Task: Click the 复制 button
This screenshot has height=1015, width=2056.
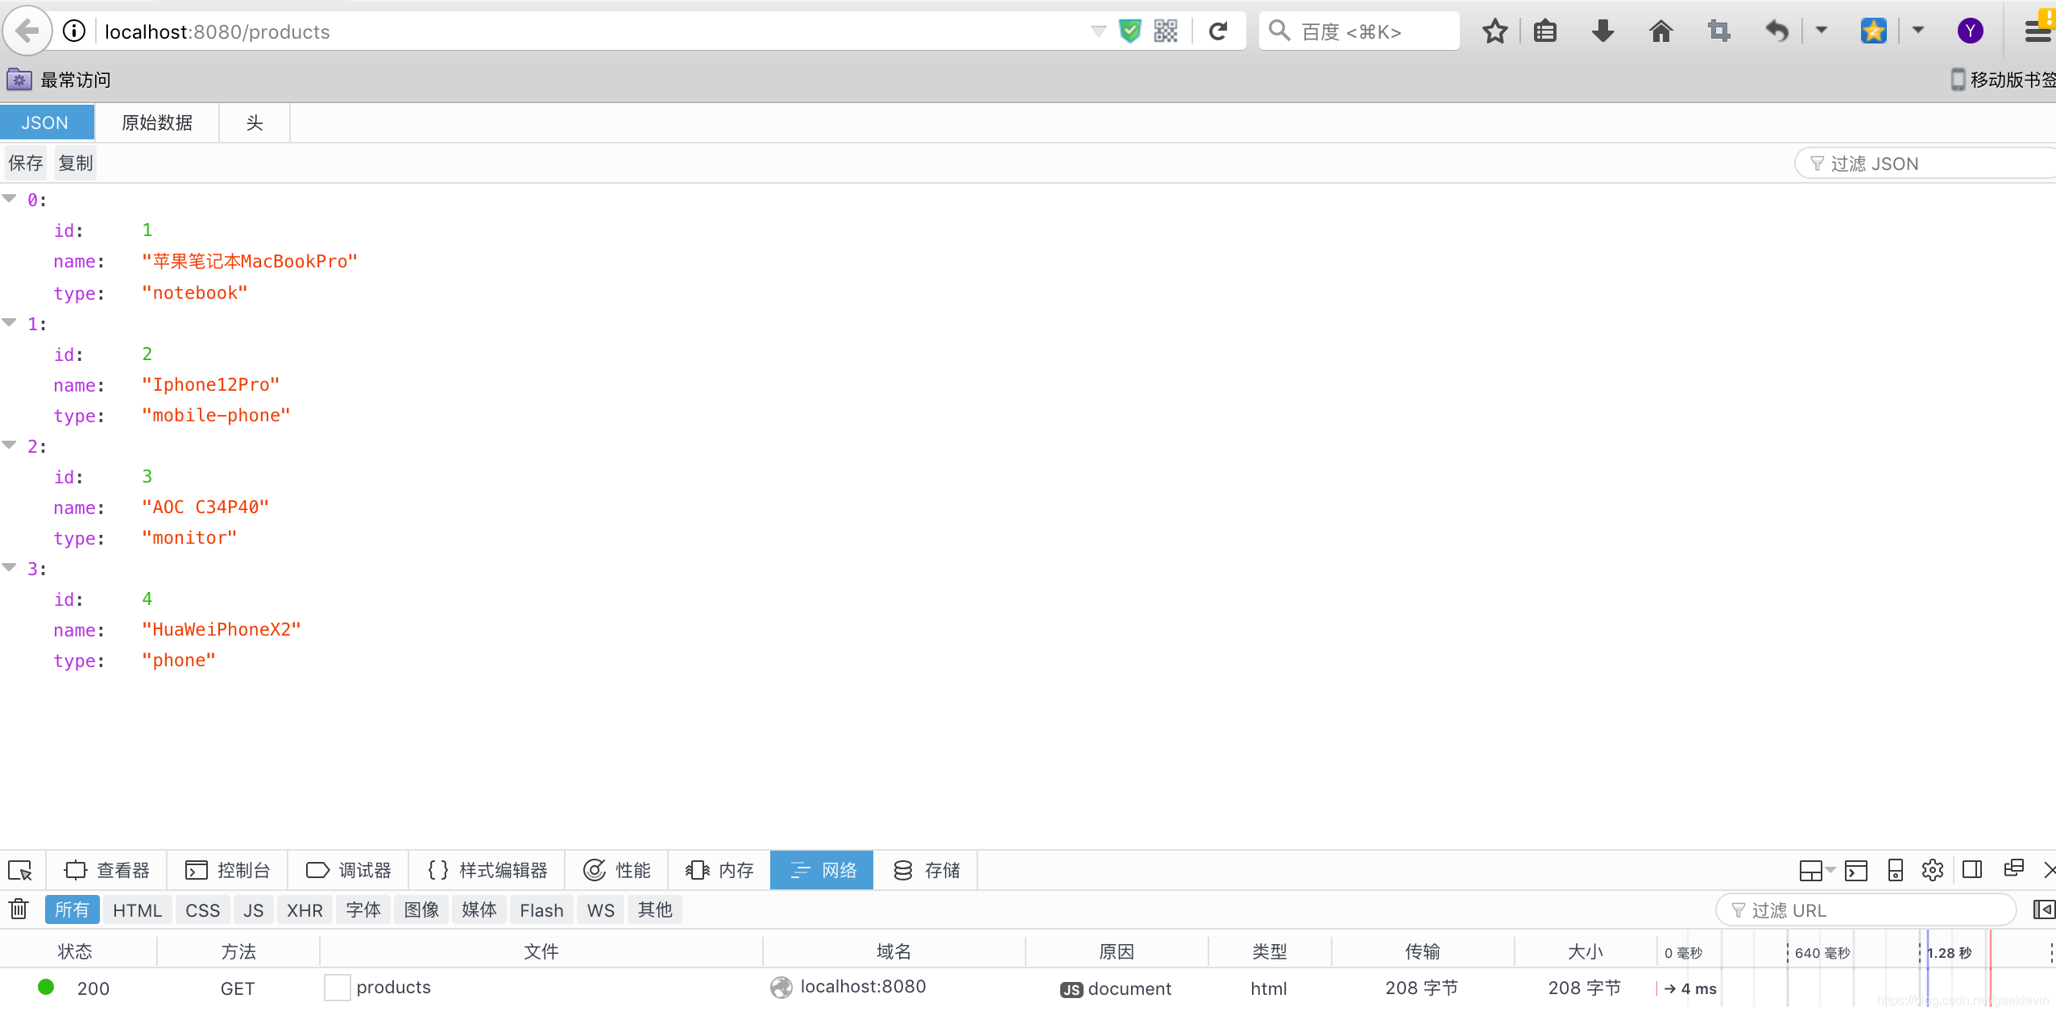Action: (x=76, y=164)
